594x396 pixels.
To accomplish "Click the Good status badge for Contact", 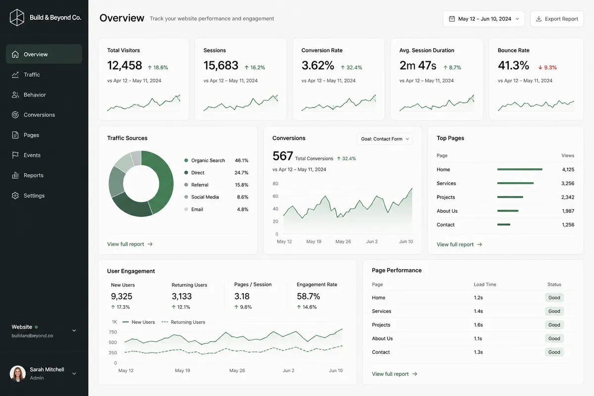I will coord(554,352).
